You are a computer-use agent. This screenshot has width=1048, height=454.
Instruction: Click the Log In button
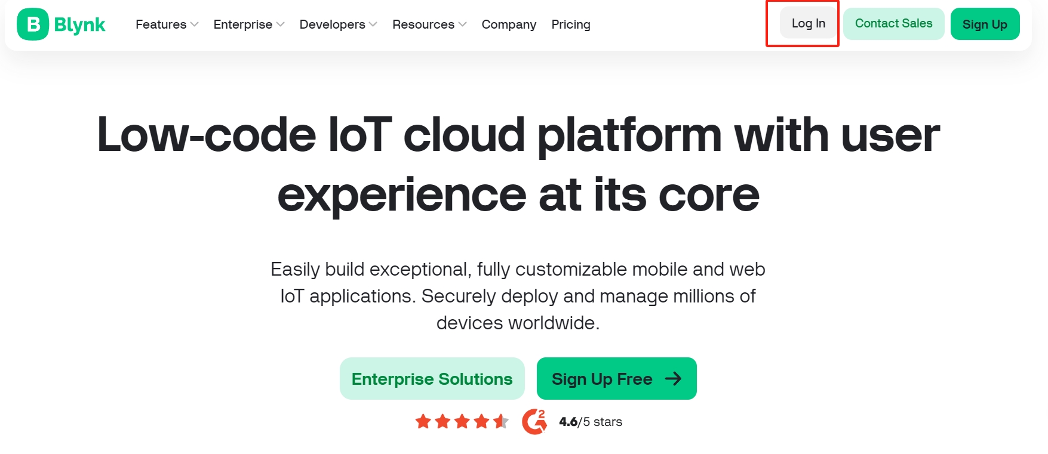[809, 23]
